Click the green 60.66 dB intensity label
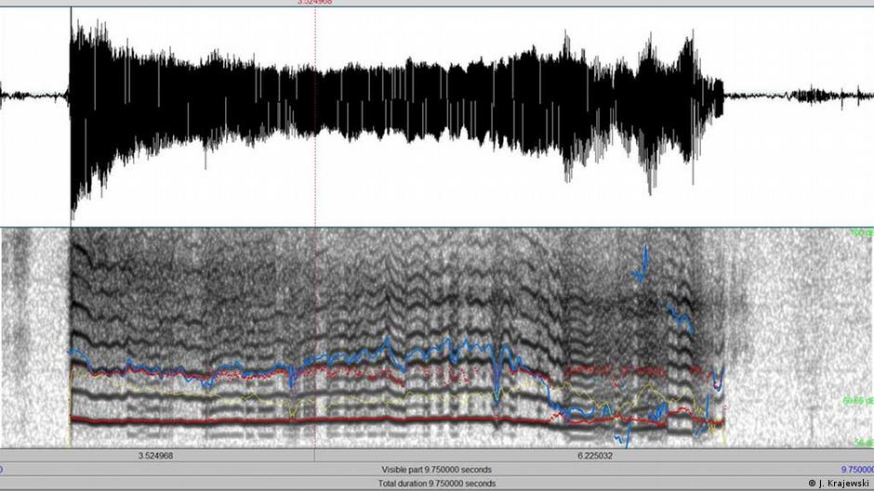Screen dimensions: 874x491 click(858, 400)
